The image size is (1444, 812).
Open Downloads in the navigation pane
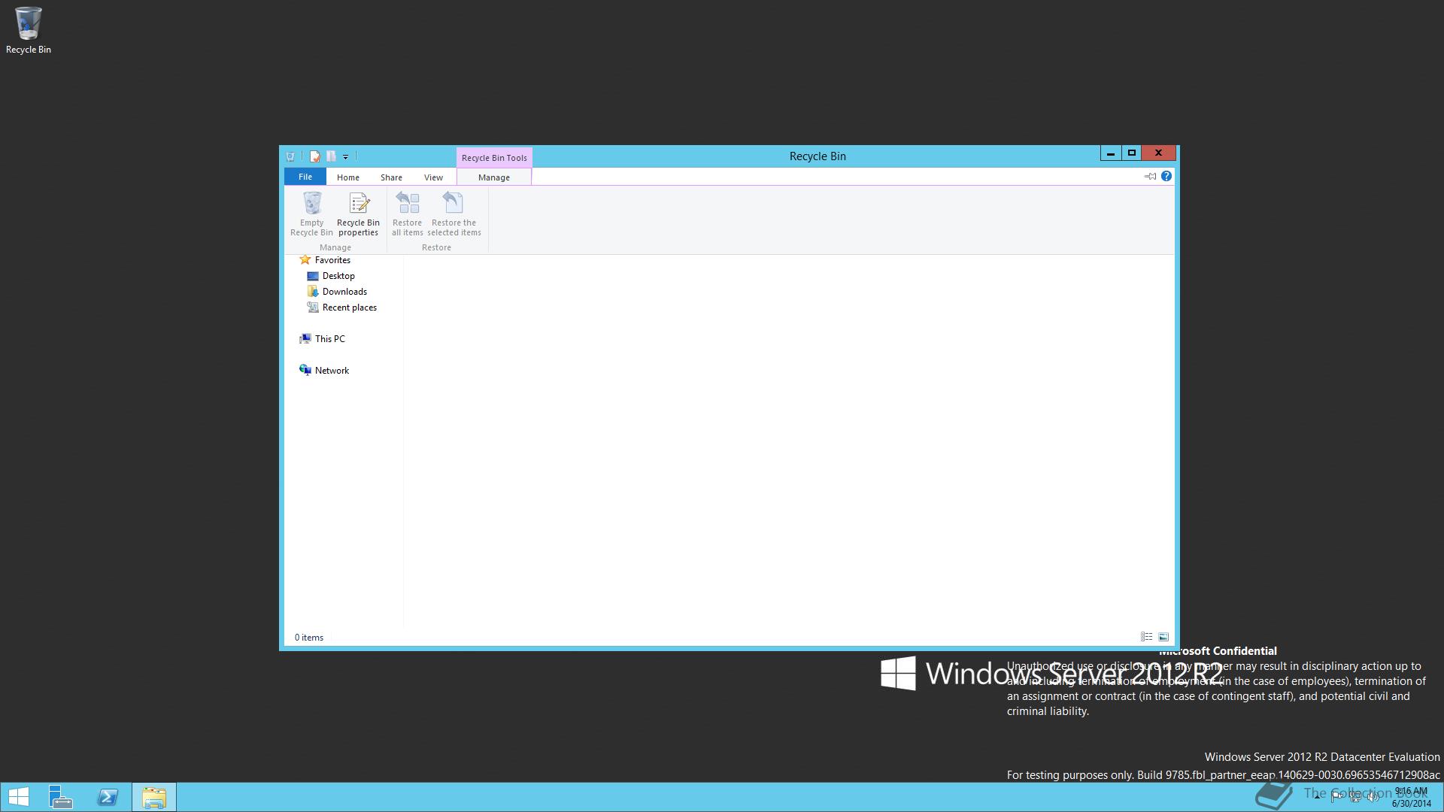tap(337, 292)
